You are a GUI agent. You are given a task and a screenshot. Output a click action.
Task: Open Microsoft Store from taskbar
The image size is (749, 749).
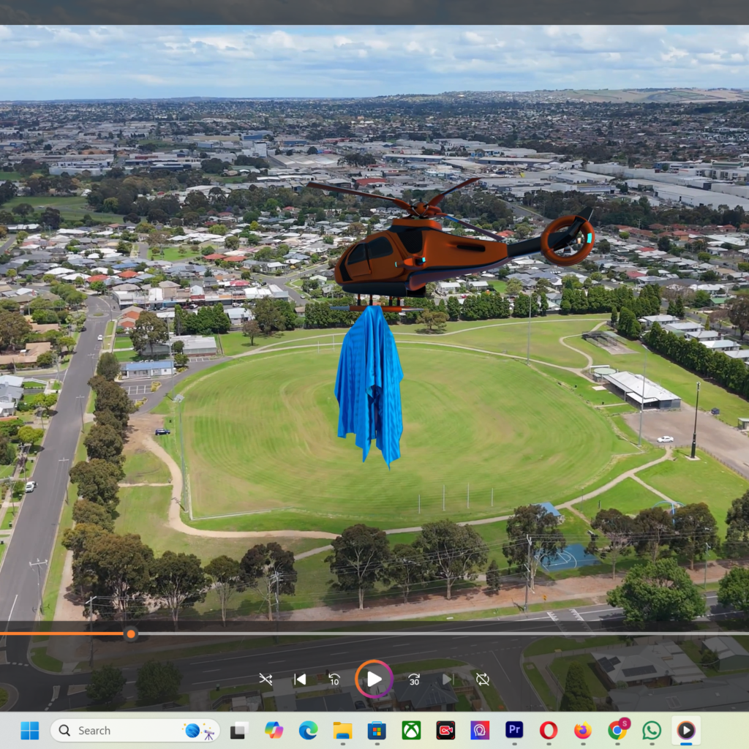(377, 731)
